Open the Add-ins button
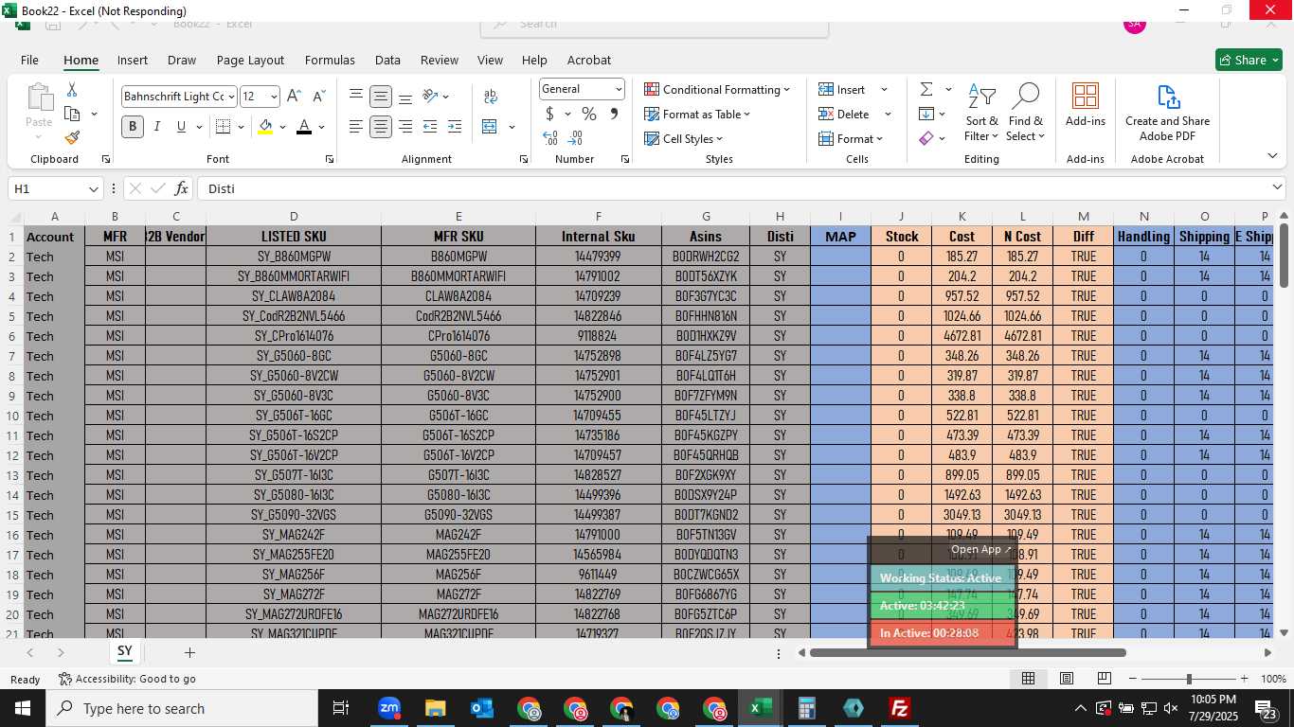The image size is (1294, 727). point(1086,105)
